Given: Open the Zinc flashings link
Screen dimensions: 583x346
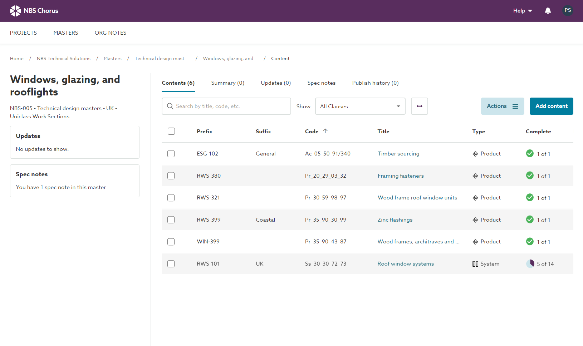Looking at the screenshot, I should click(x=395, y=220).
